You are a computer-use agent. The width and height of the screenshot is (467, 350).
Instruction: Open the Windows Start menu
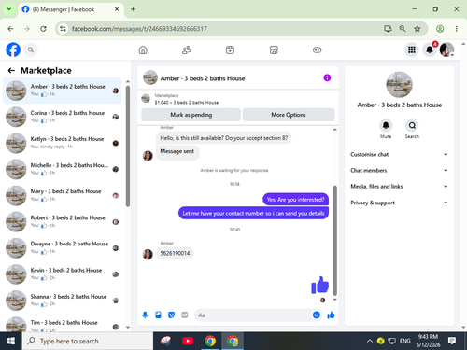tap(11, 341)
